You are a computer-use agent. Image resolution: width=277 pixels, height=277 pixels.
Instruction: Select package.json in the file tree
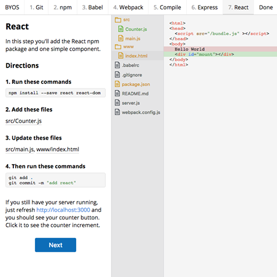coord(136,84)
